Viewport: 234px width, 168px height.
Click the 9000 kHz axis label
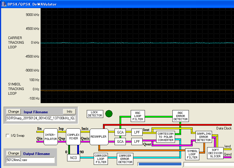pyautogui.click(x=32, y=15)
